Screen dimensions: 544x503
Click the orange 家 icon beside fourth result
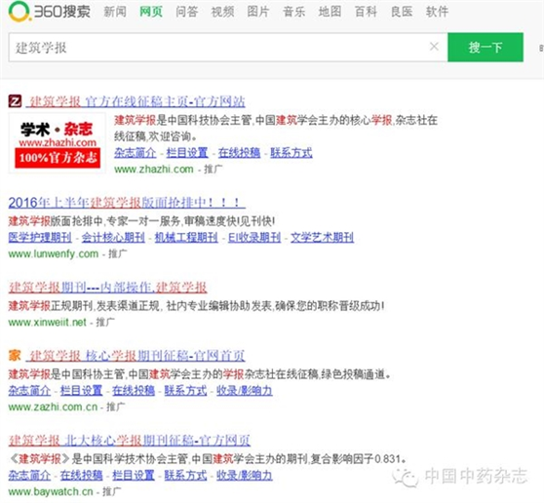(15, 355)
